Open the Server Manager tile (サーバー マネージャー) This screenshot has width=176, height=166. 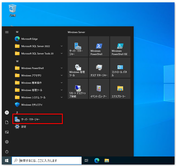[78, 46]
